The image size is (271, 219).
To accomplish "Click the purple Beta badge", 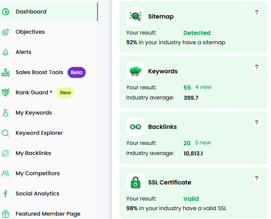I will click(x=76, y=72).
